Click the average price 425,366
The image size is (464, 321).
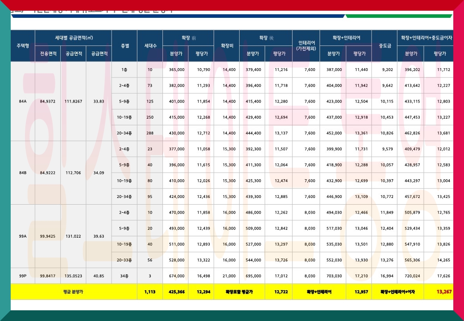point(177,292)
